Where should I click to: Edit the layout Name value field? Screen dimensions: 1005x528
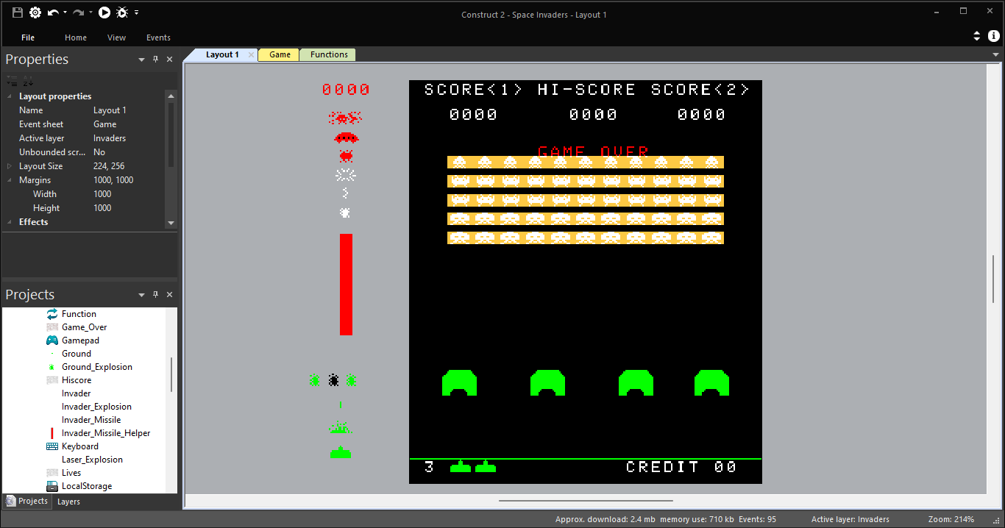pos(128,110)
